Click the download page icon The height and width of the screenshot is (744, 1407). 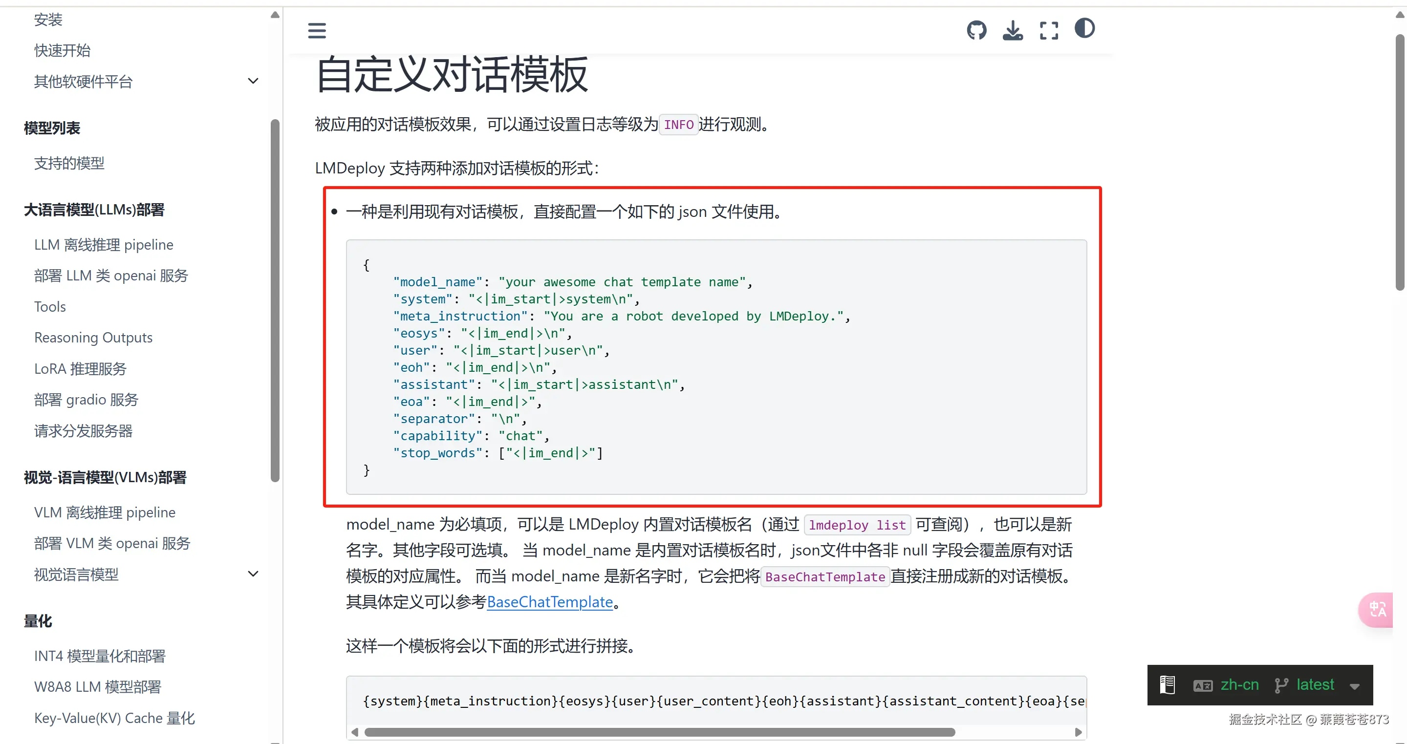(x=1012, y=30)
